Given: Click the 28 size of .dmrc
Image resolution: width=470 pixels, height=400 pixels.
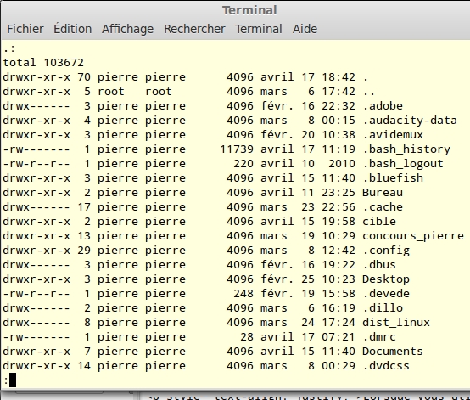Looking at the screenshot, I should point(247,336).
